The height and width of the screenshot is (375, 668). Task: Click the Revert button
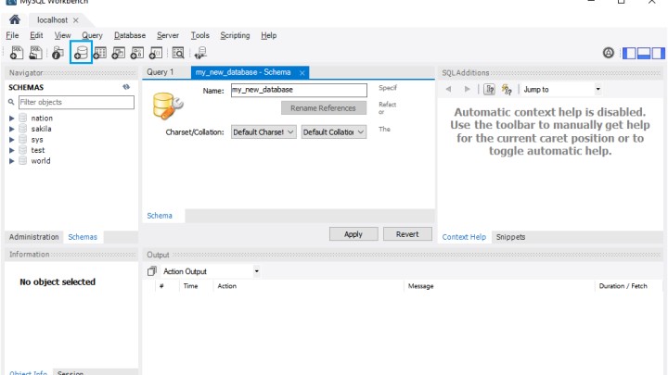pyautogui.click(x=407, y=234)
